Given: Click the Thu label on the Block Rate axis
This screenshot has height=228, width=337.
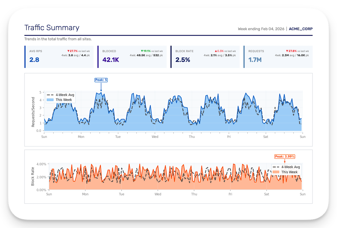Looking at the screenshot, I should [x=194, y=194].
